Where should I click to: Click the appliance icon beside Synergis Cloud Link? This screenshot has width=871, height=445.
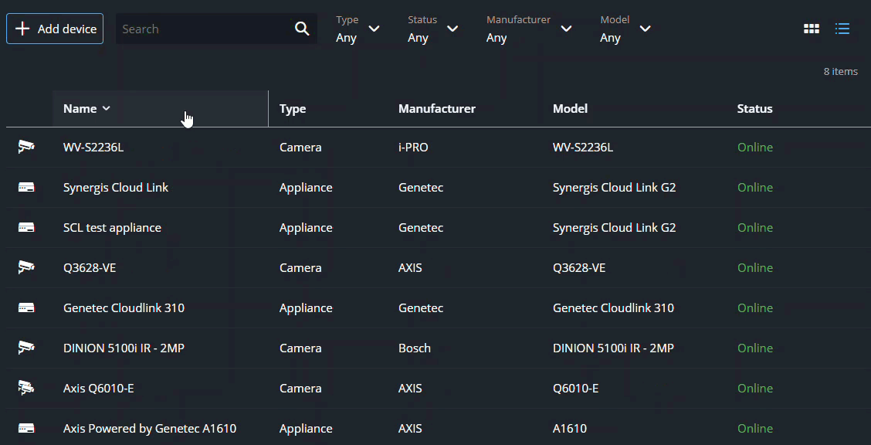coord(26,188)
